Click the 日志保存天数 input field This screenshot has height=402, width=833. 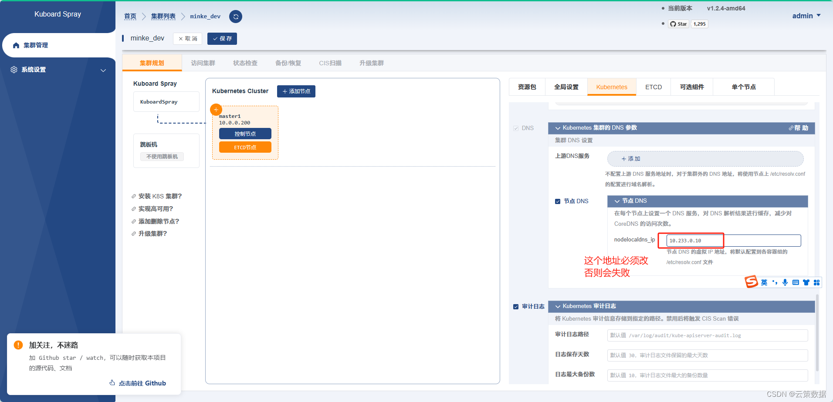708,355
